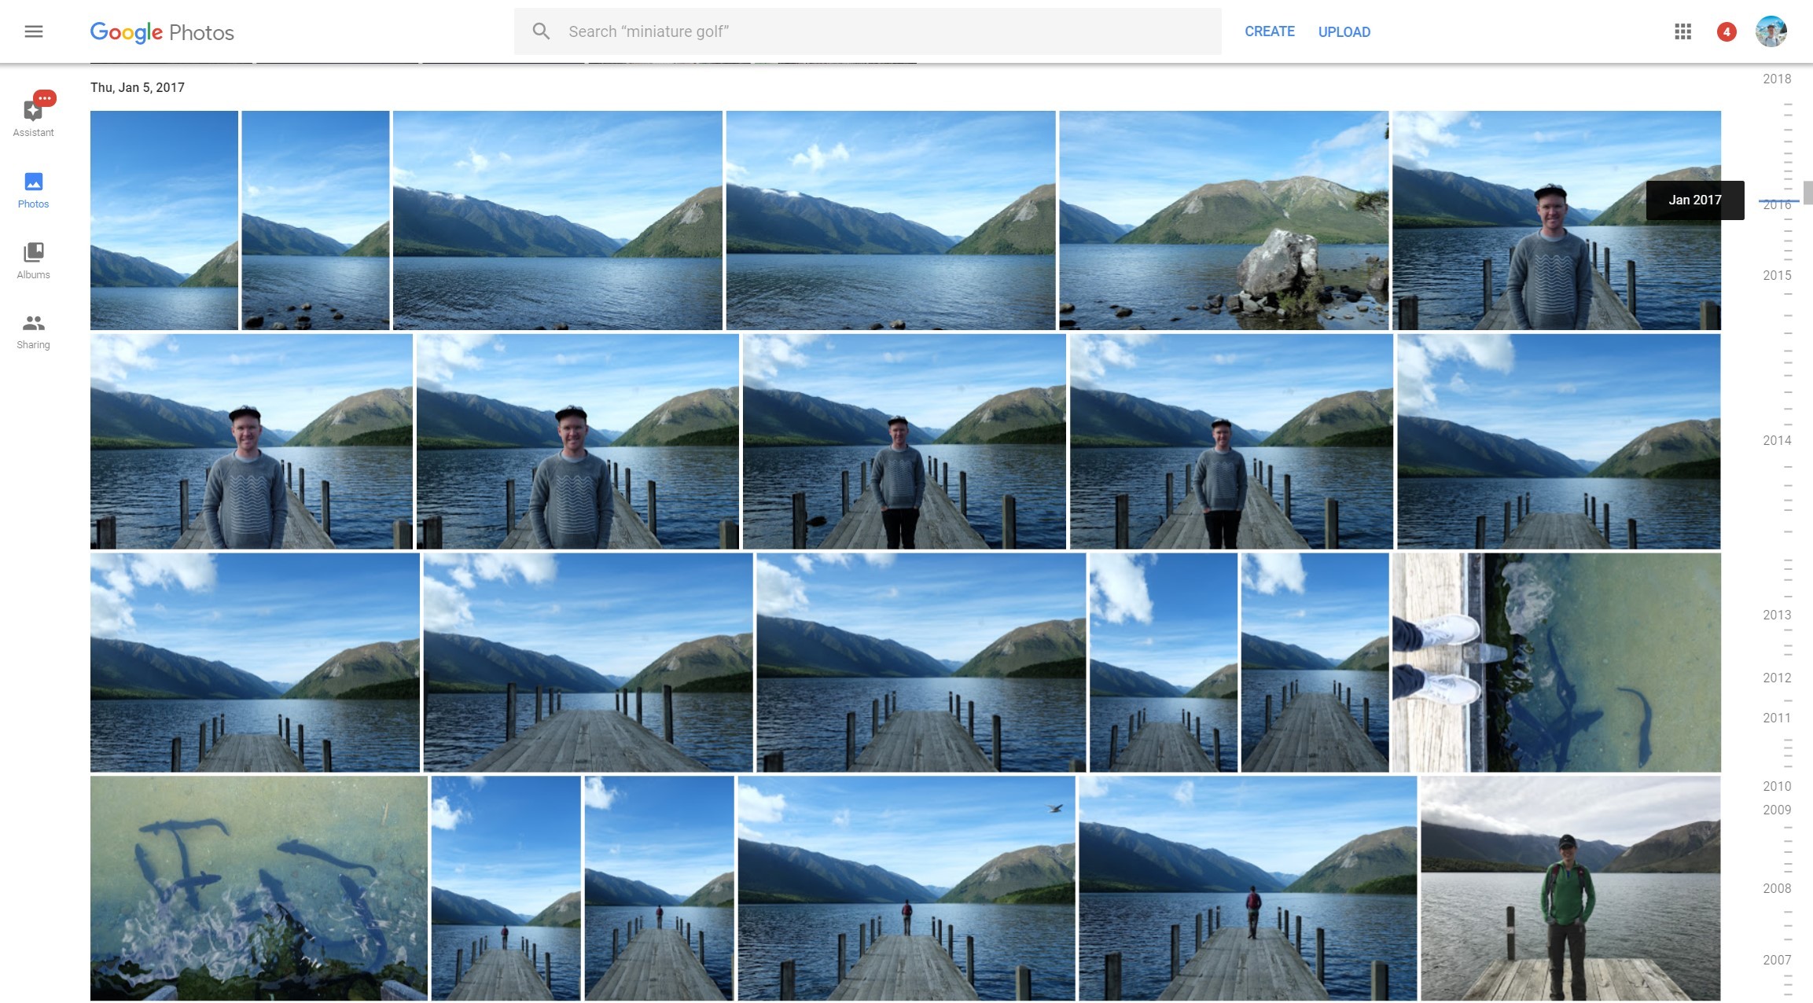Click the account profile avatar
1813x1003 pixels.
click(1771, 31)
